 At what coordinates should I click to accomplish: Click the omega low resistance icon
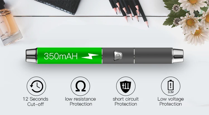(x=80, y=86)
